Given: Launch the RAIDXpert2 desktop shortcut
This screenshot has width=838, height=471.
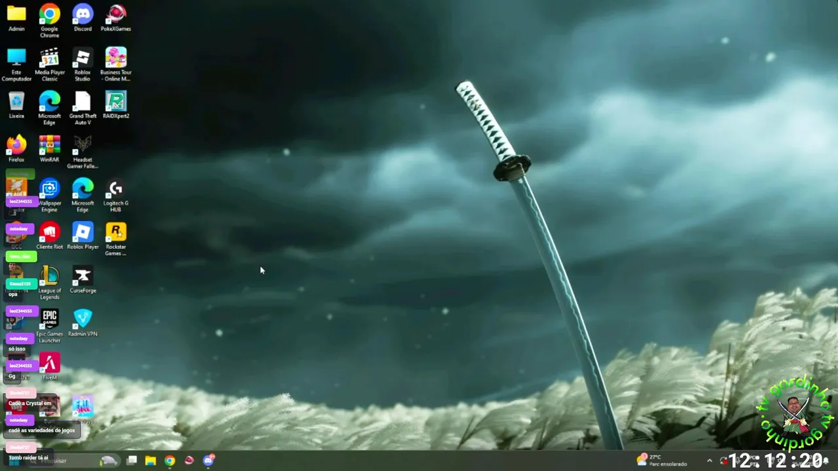Looking at the screenshot, I should click(116, 105).
